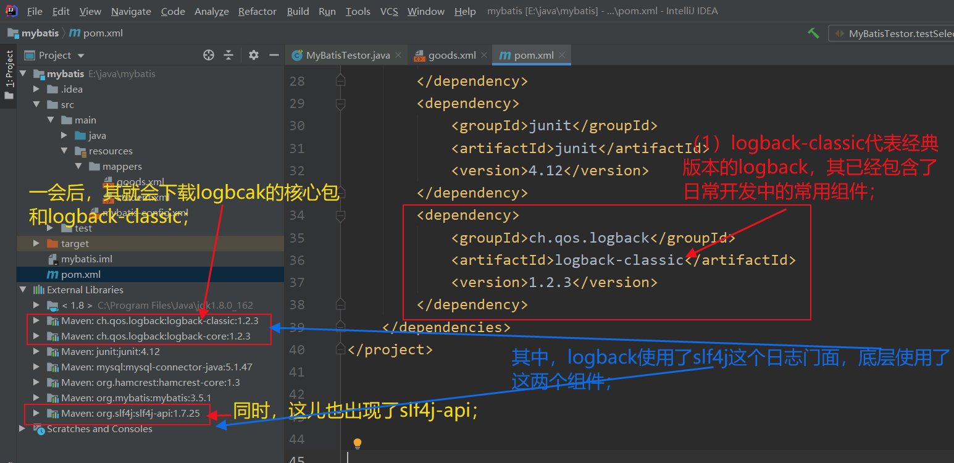Click fold marker at line 33
Screen dimensions: 954x463
pos(340,193)
